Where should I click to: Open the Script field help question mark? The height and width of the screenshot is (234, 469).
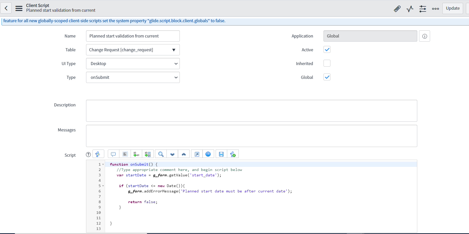88,154
